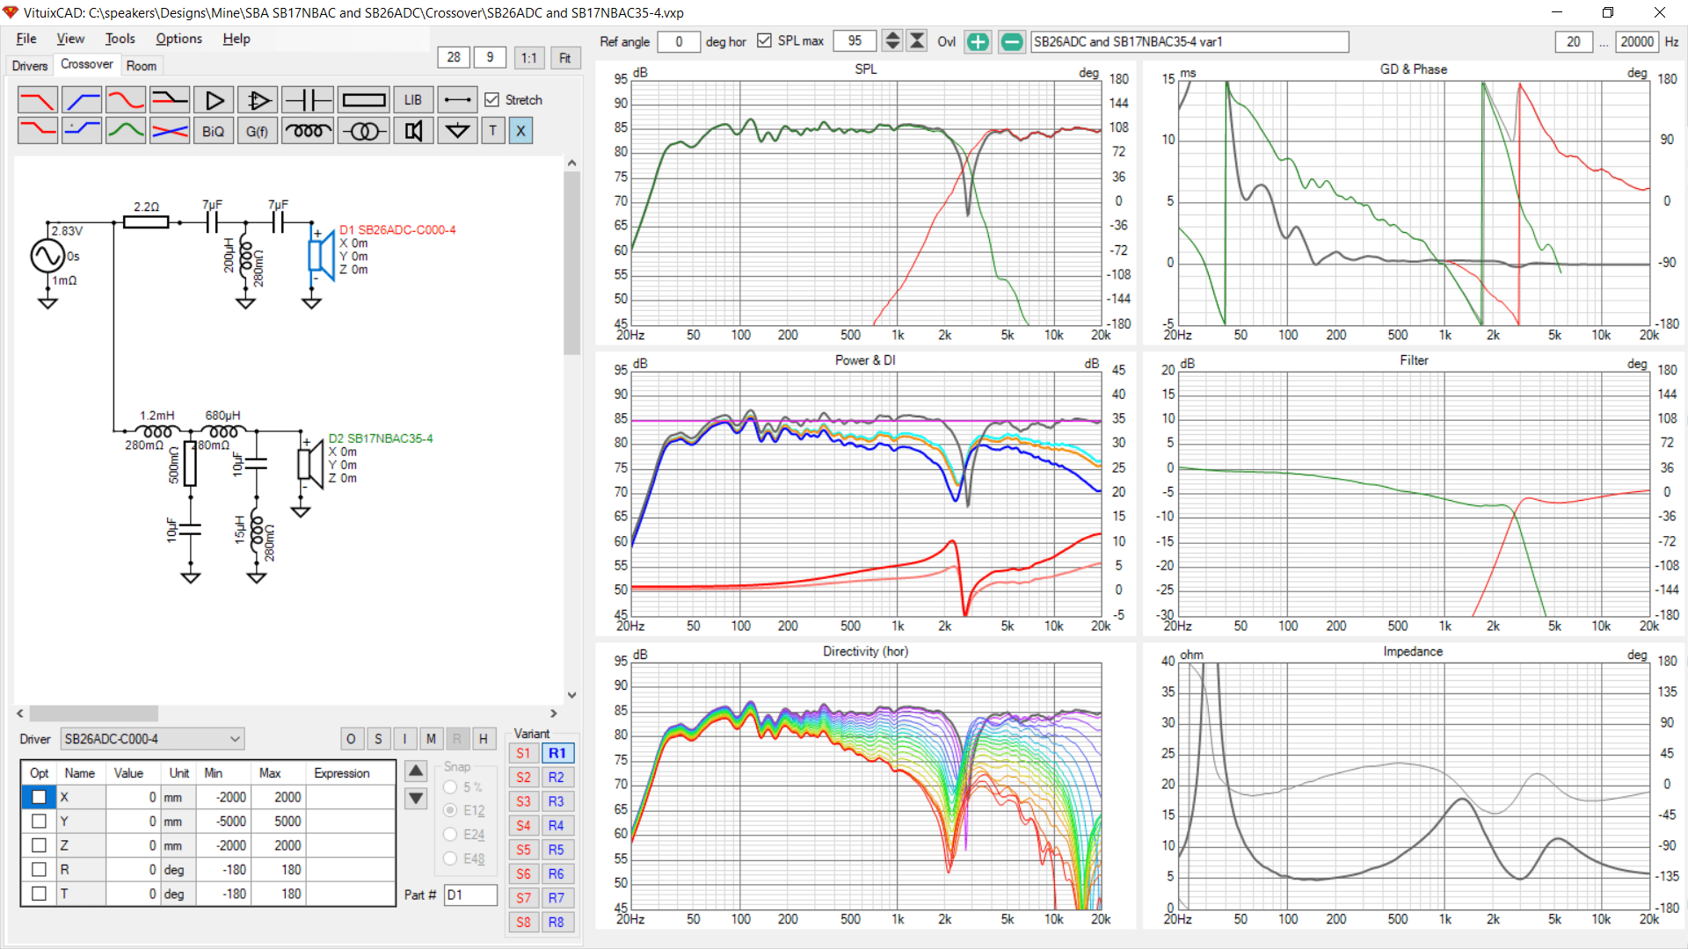Select the red all-pass S-curve block tool
Viewport: 1688px width, 949px height.
click(x=126, y=100)
